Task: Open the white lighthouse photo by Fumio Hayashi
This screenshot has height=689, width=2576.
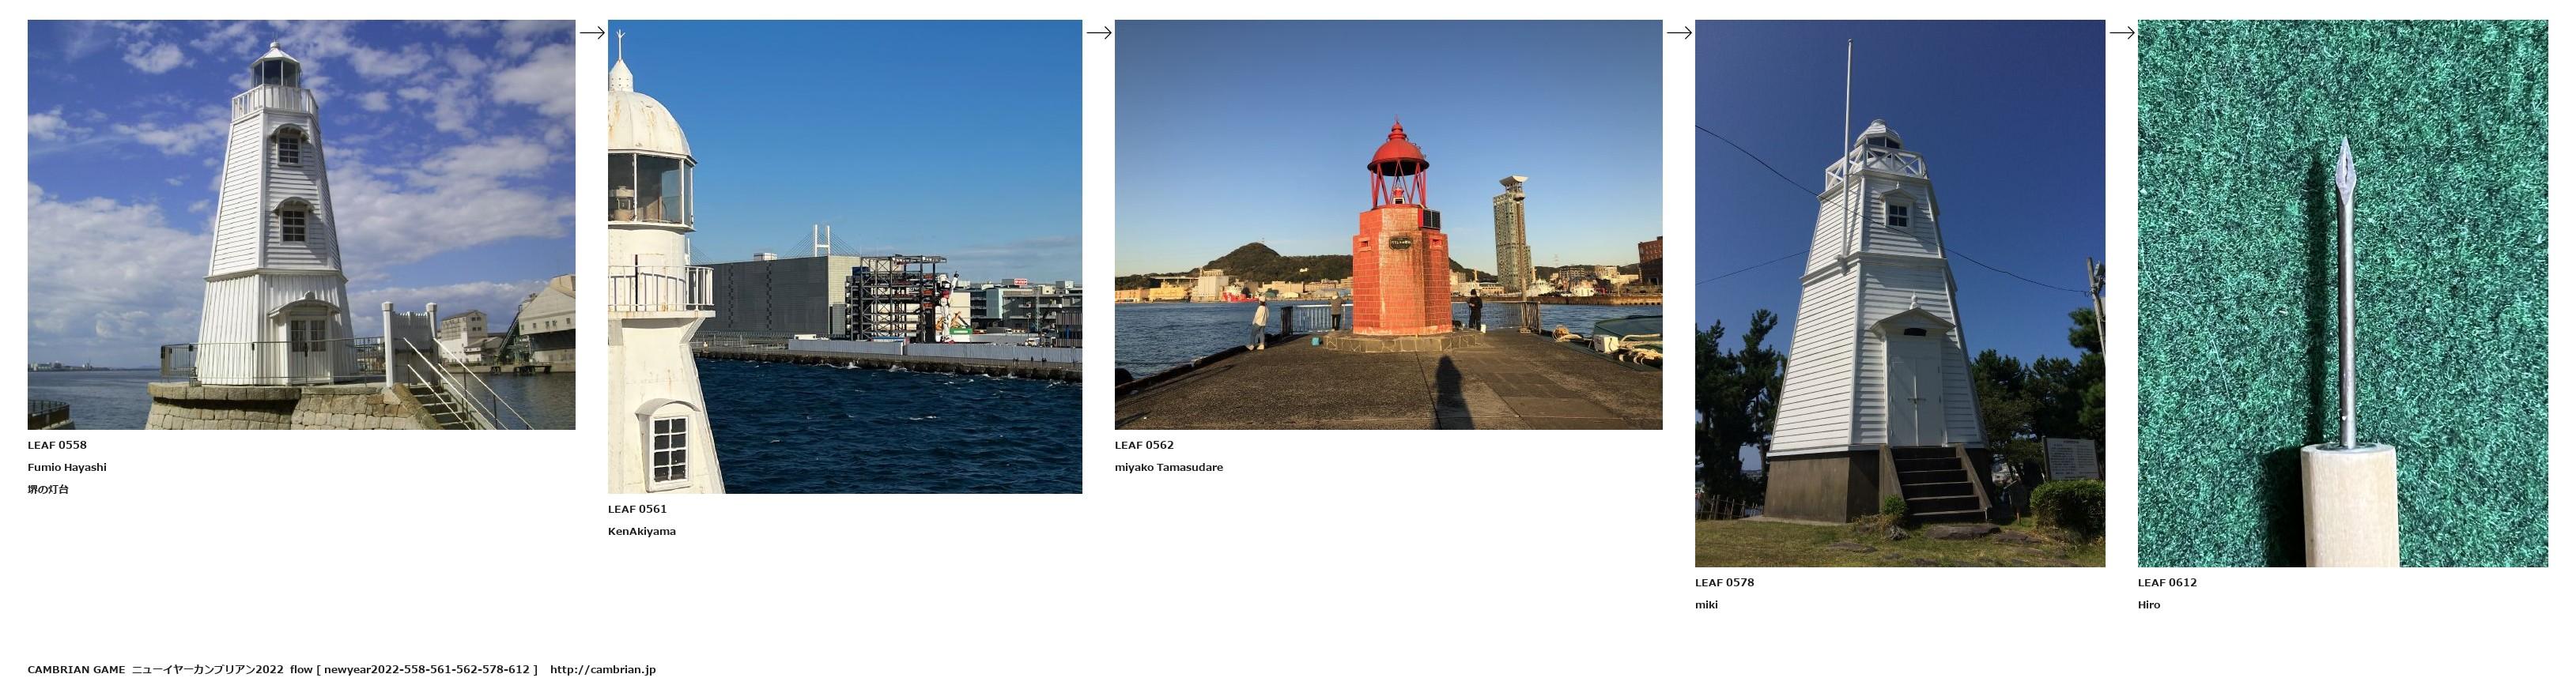Action: 301,225
